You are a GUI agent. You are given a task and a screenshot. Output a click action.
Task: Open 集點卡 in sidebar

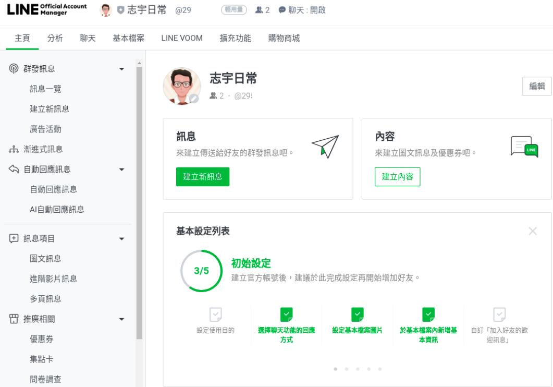click(42, 359)
